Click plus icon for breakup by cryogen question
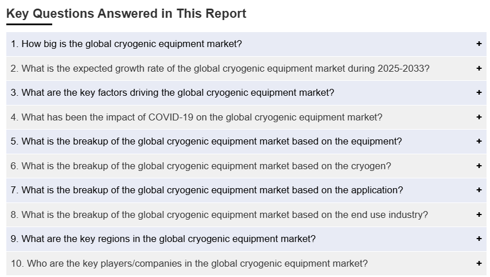Screen dimensions: 490x277 pos(479,166)
